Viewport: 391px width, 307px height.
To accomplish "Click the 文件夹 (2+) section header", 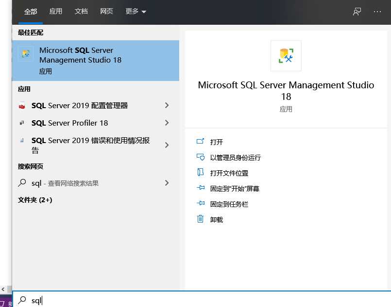I will click(35, 200).
